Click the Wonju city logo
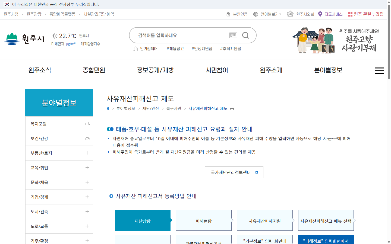 pyautogui.click(x=24, y=39)
